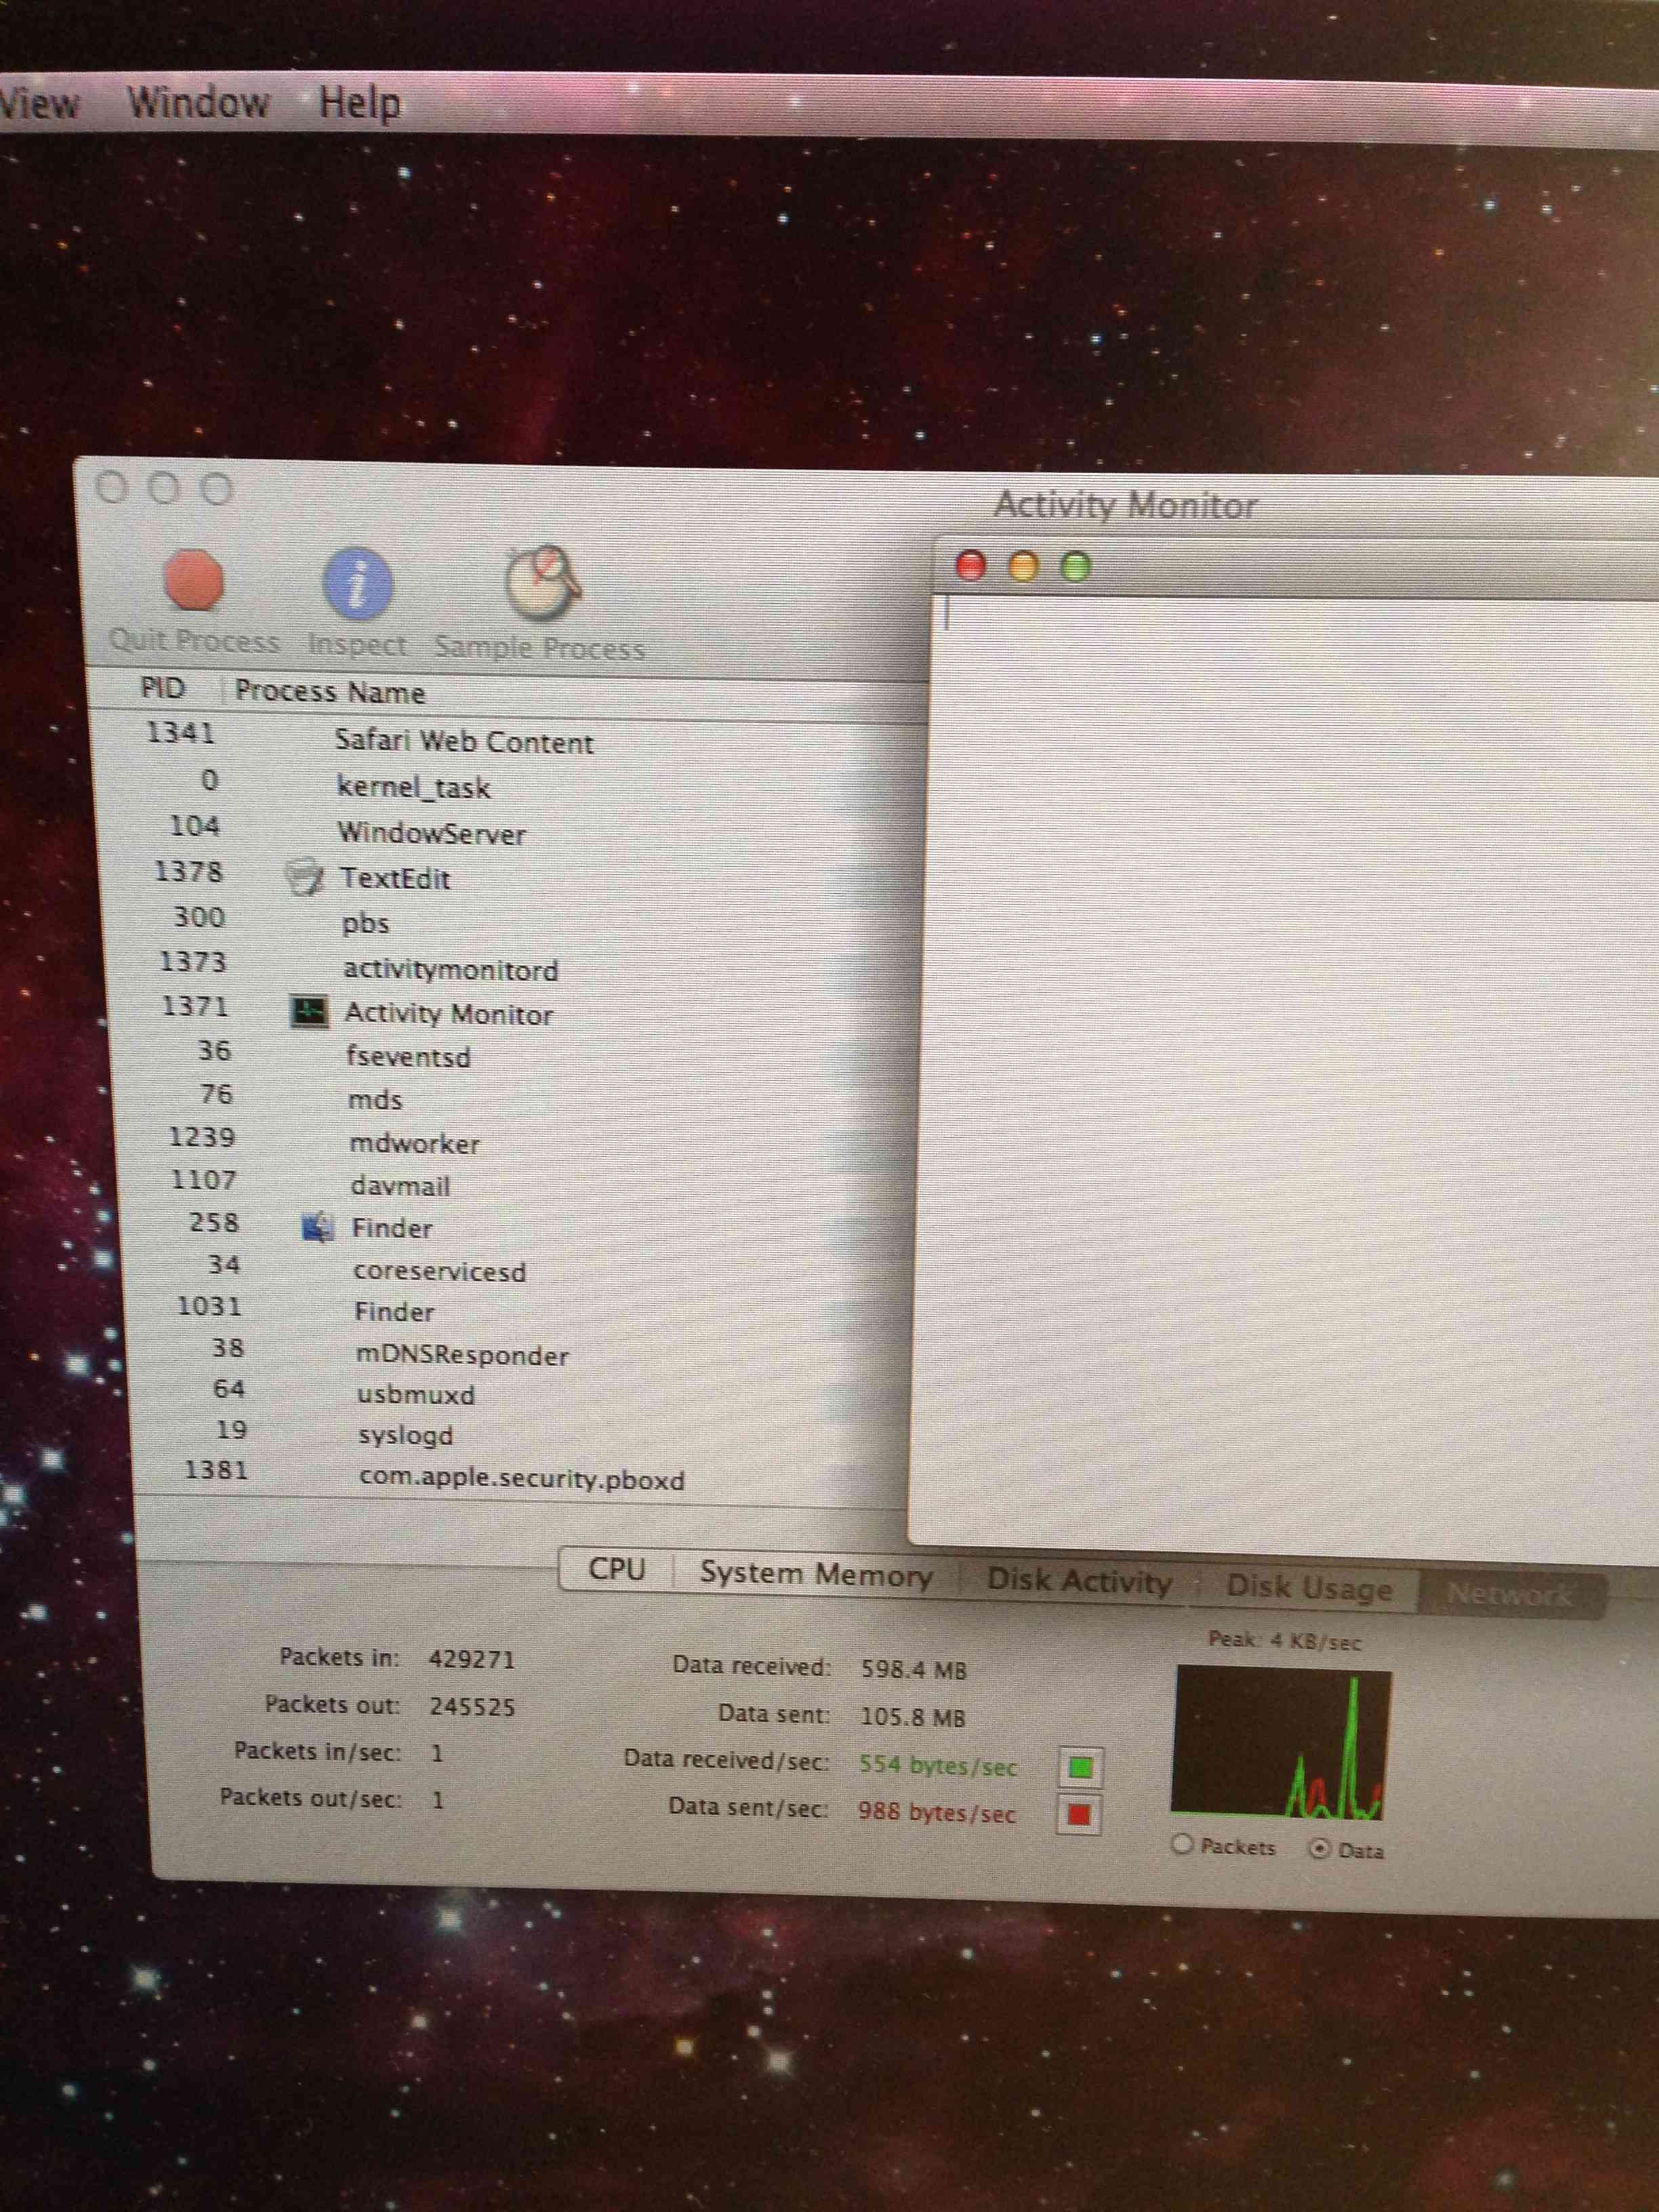Select the kernel_task process row

pos(413,788)
